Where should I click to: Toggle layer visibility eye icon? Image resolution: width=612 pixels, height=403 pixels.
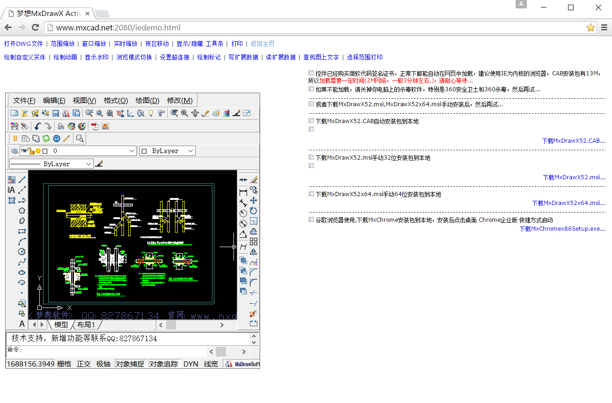[24, 151]
